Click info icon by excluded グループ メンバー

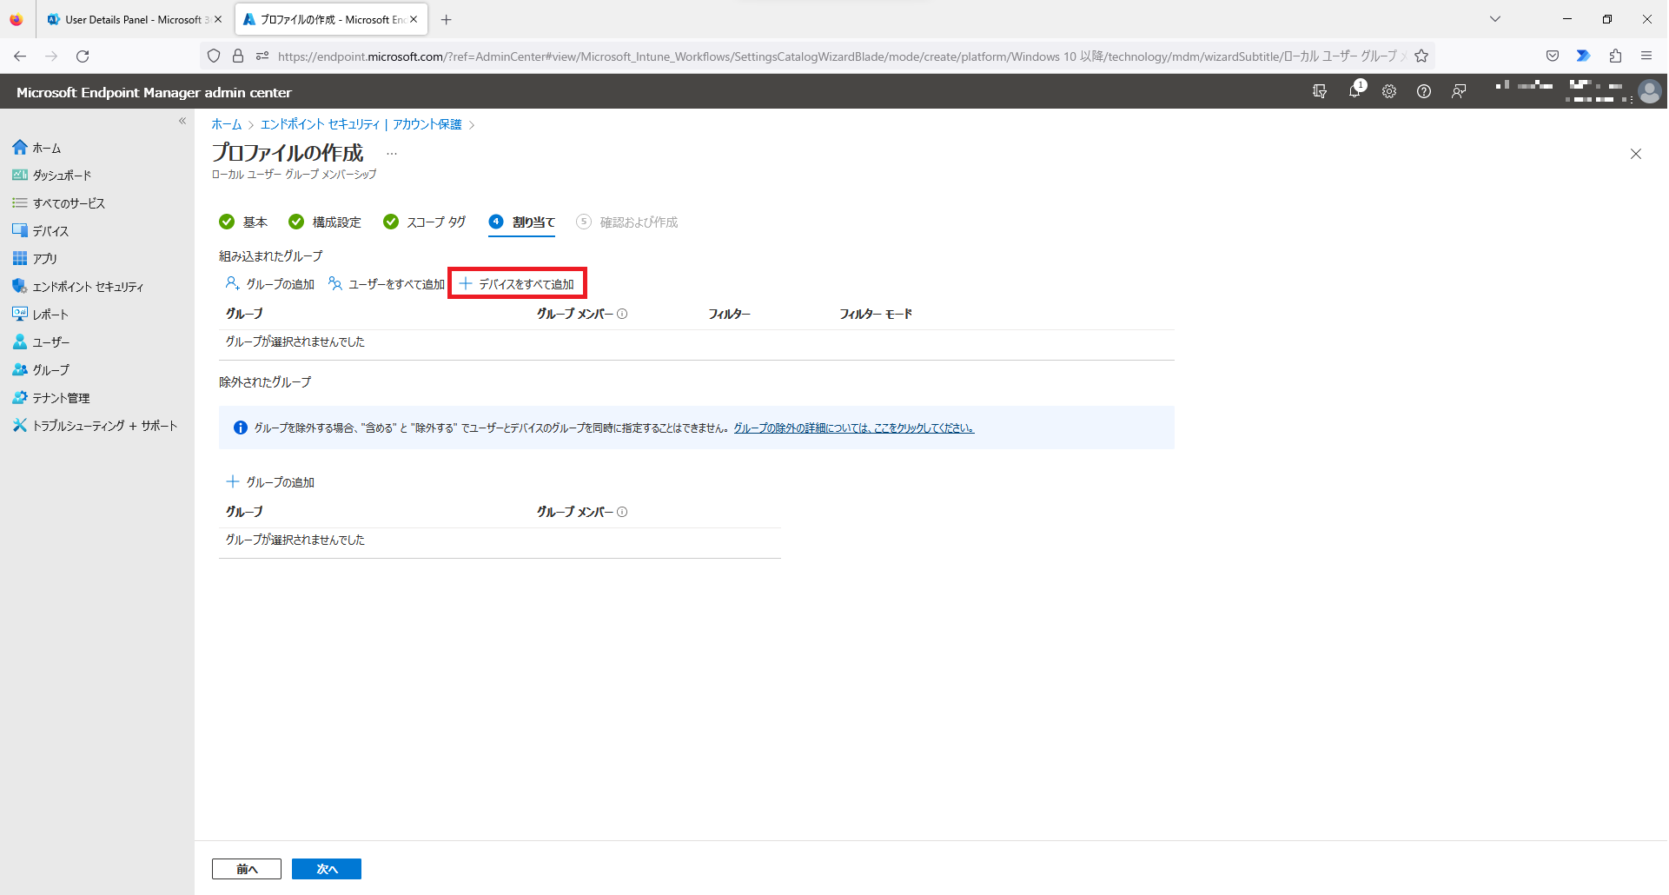622,513
